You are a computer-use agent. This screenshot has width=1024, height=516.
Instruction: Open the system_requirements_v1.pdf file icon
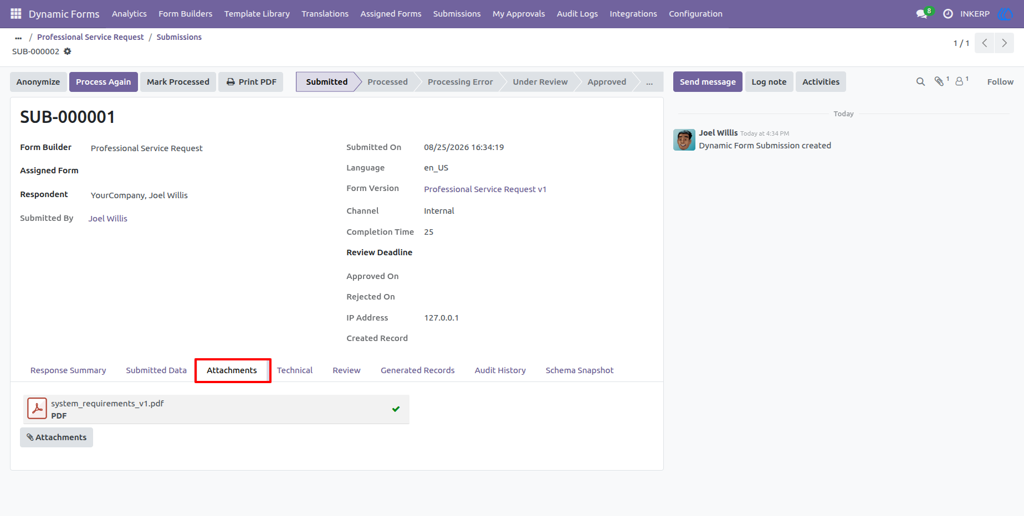37,409
